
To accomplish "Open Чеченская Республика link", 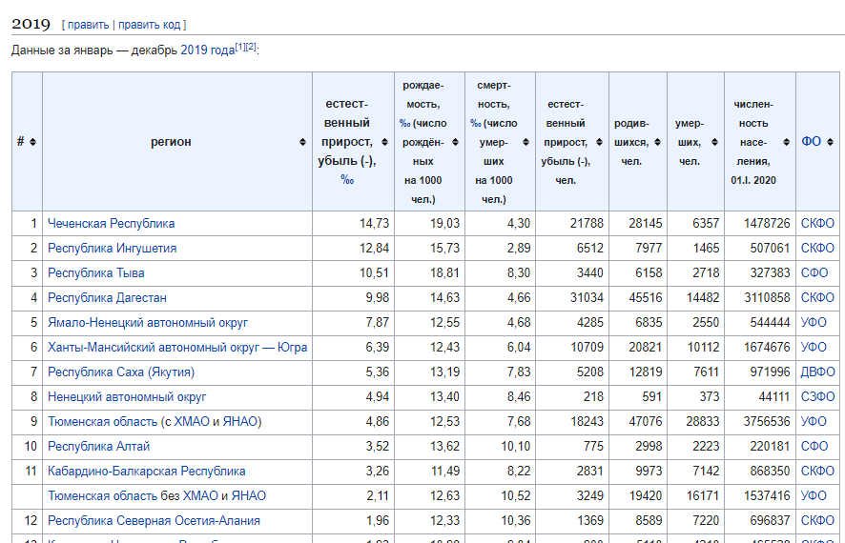I will tap(111, 223).
